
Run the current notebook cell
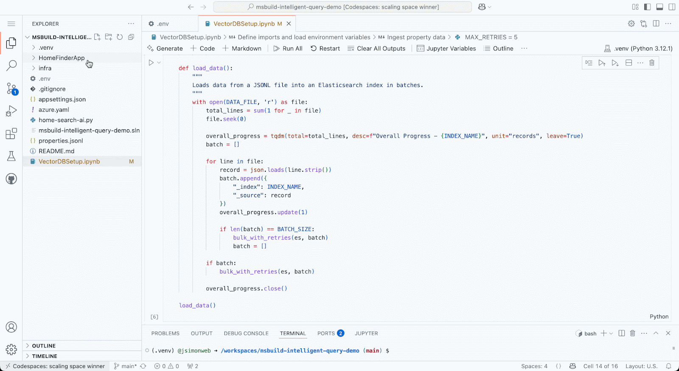[x=151, y=63]
